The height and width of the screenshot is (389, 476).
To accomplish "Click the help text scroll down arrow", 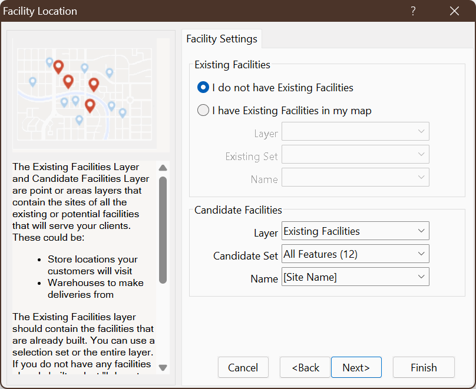I will tap(163, 368).
